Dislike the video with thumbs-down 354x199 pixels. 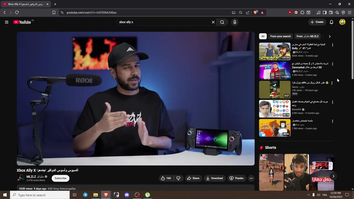coord(178,178)
